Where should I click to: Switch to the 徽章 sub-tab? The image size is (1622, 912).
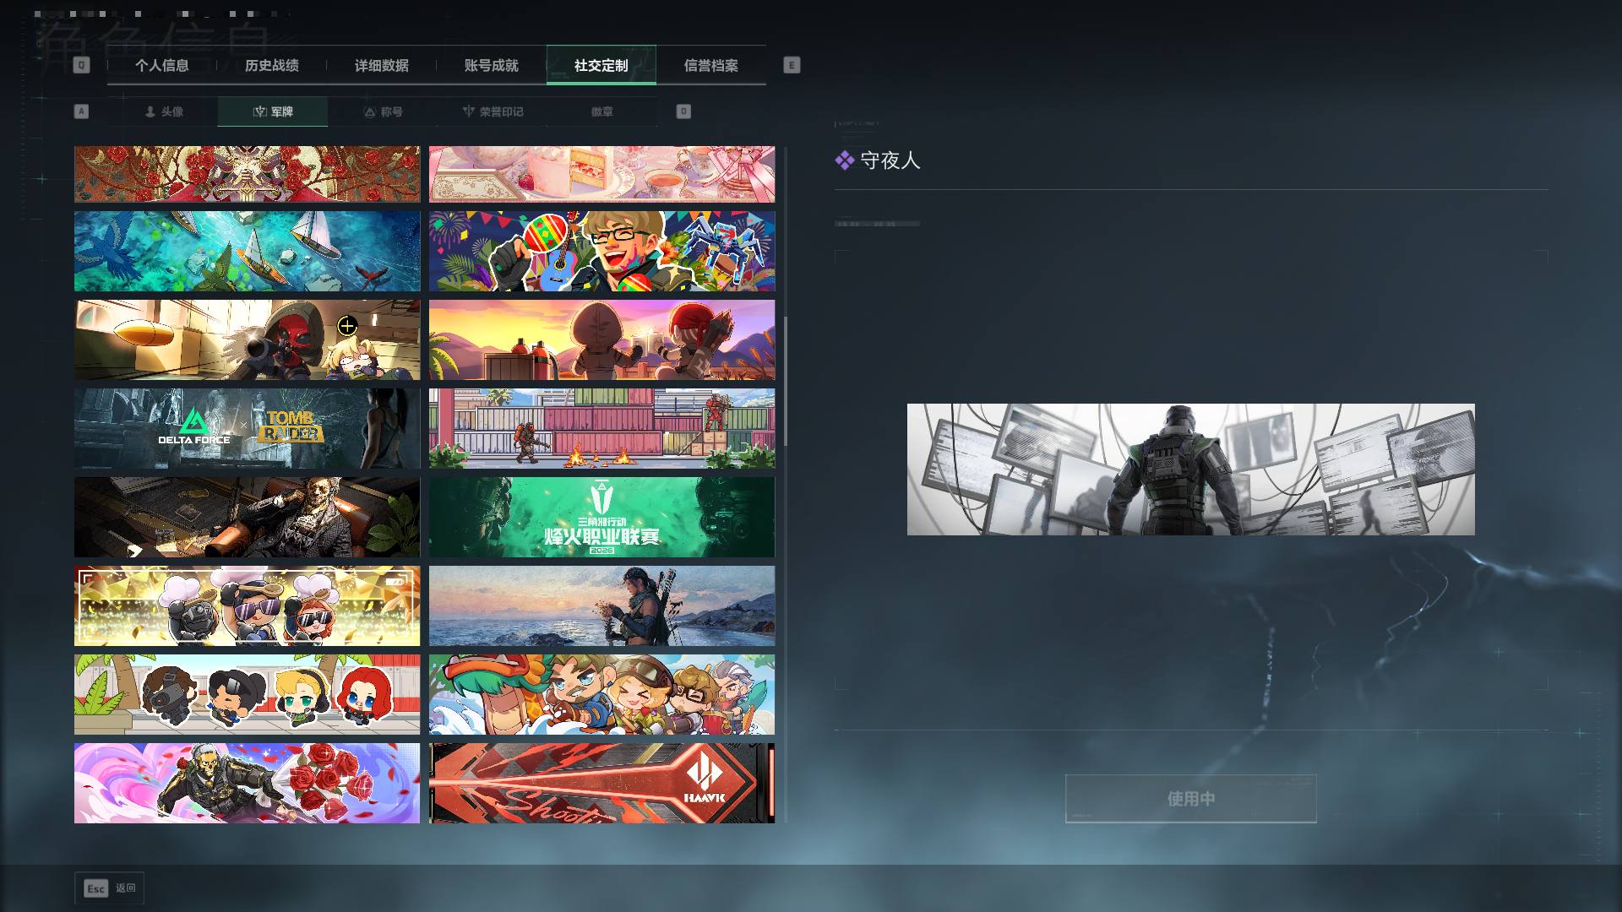[602, 111]
